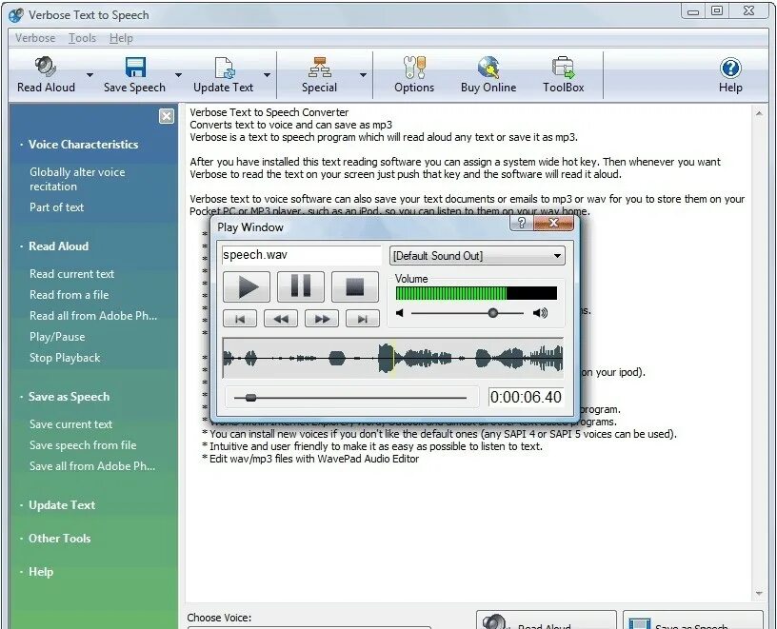Open the Tools menu
Viewport: 777px width, 629px height.
(82, 38)
